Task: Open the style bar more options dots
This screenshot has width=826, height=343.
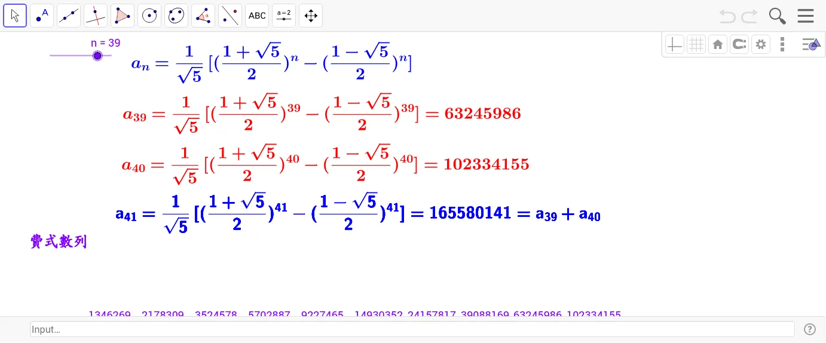Action: 782,44
